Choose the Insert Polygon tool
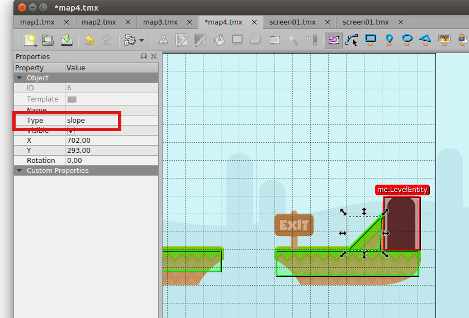The height and width of the screenshot is (318, 469). coord(425,40)
